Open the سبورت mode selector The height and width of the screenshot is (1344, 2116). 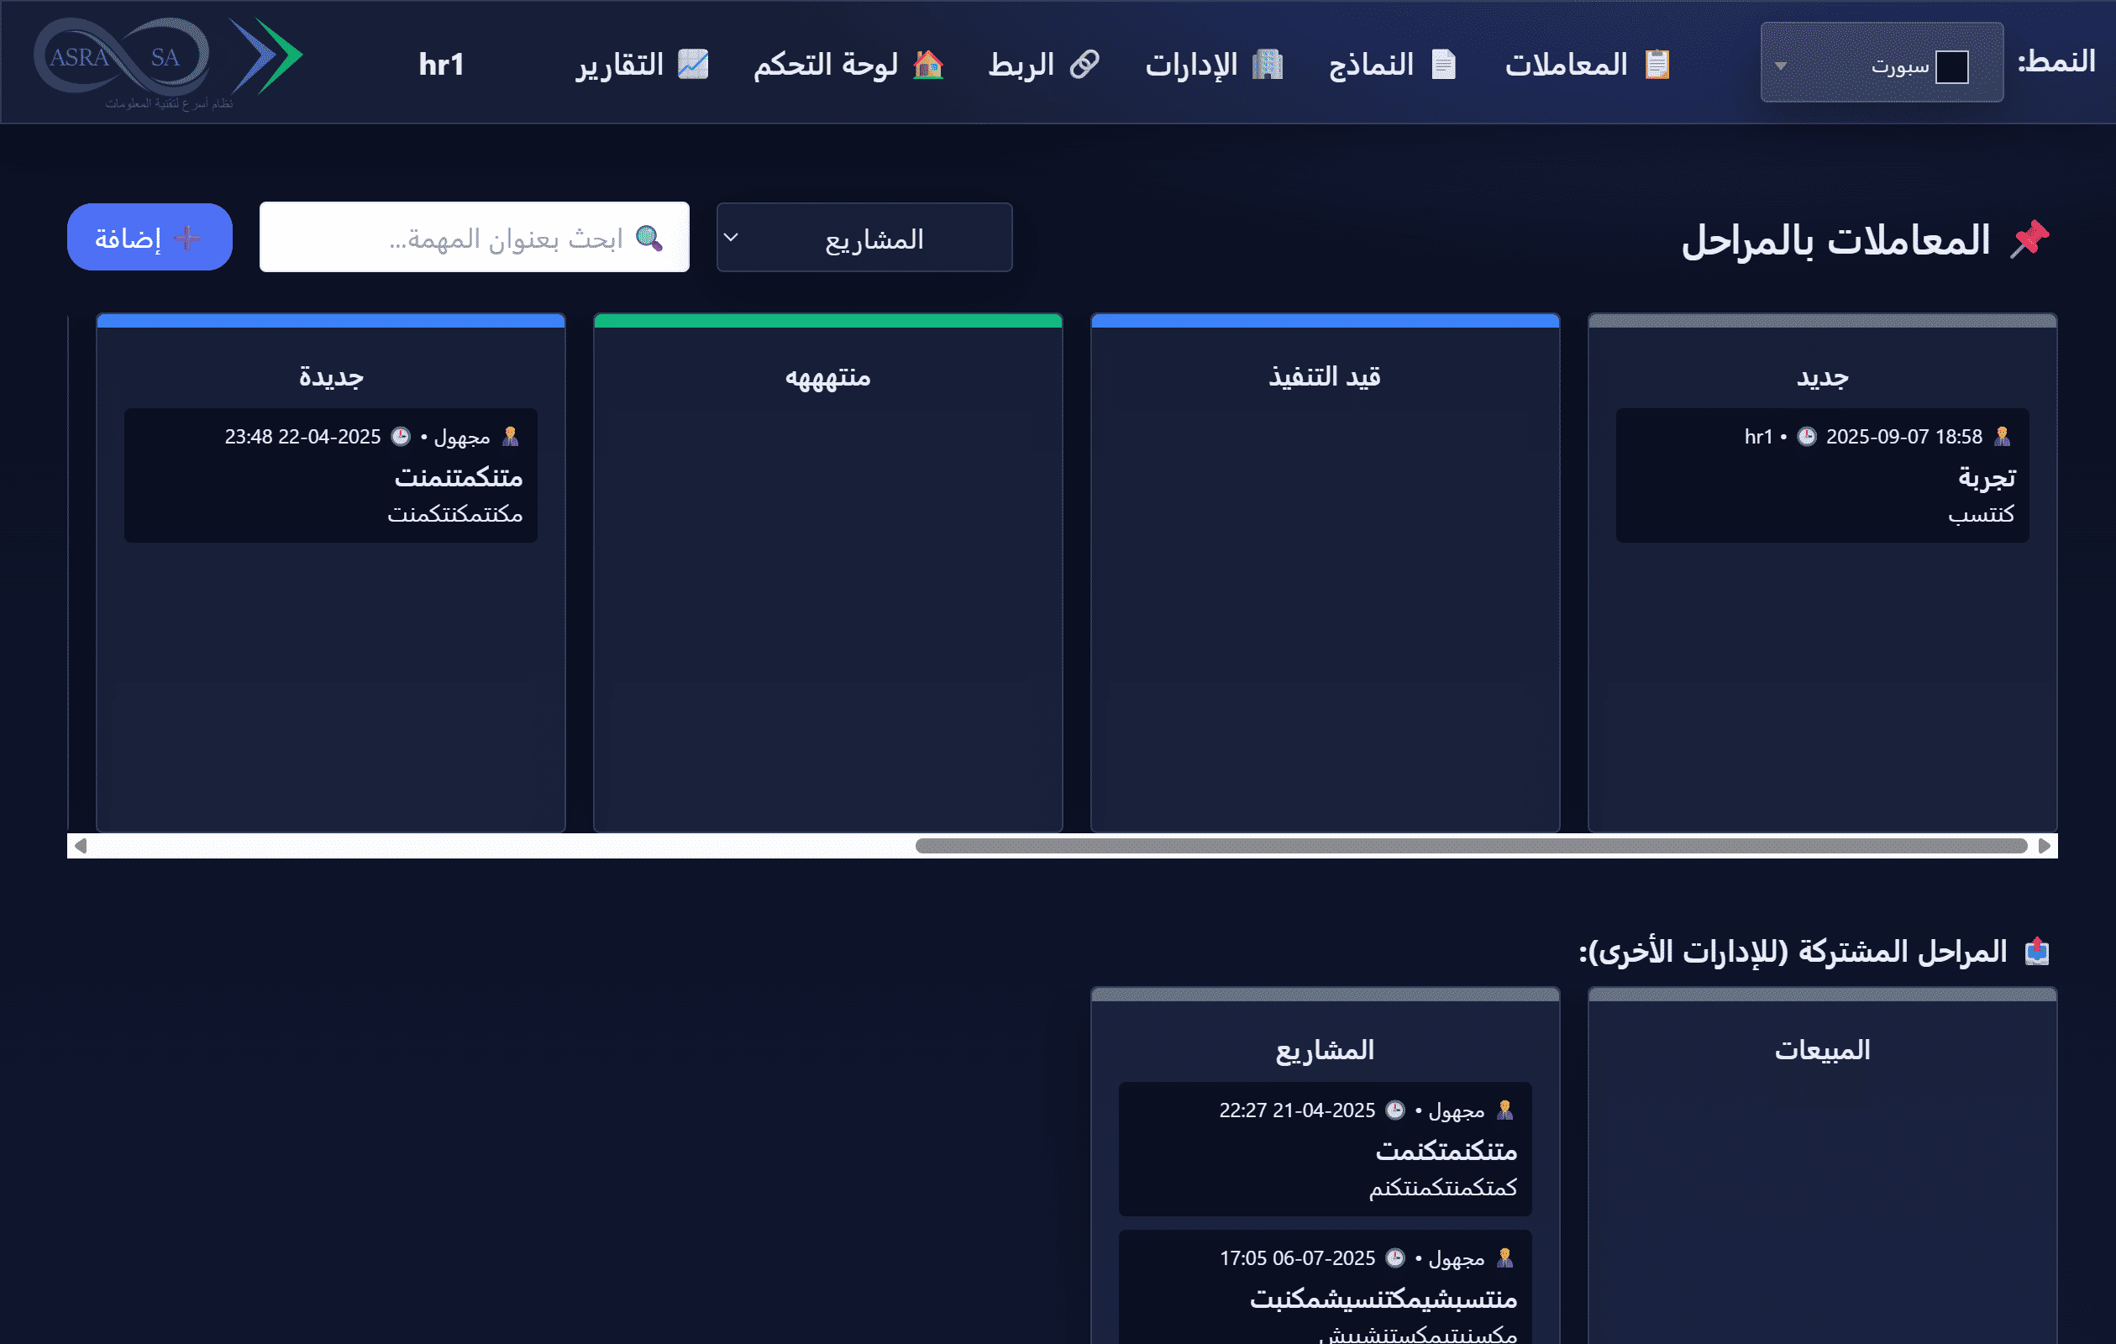(1881, 61)
